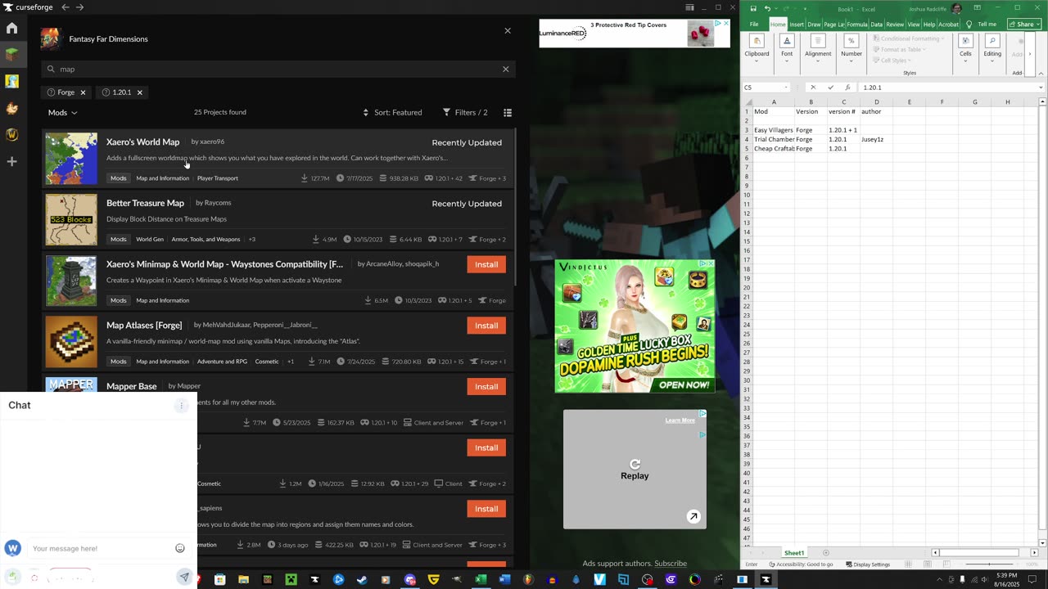Clear the 'map' search text
Screen dimensions: 1048x589
click(x=505, y=70)
